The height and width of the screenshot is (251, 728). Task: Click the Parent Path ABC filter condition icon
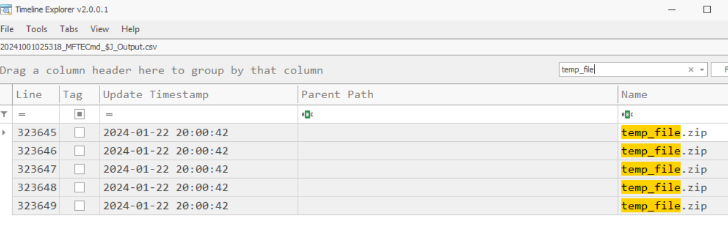pos(307,114)
